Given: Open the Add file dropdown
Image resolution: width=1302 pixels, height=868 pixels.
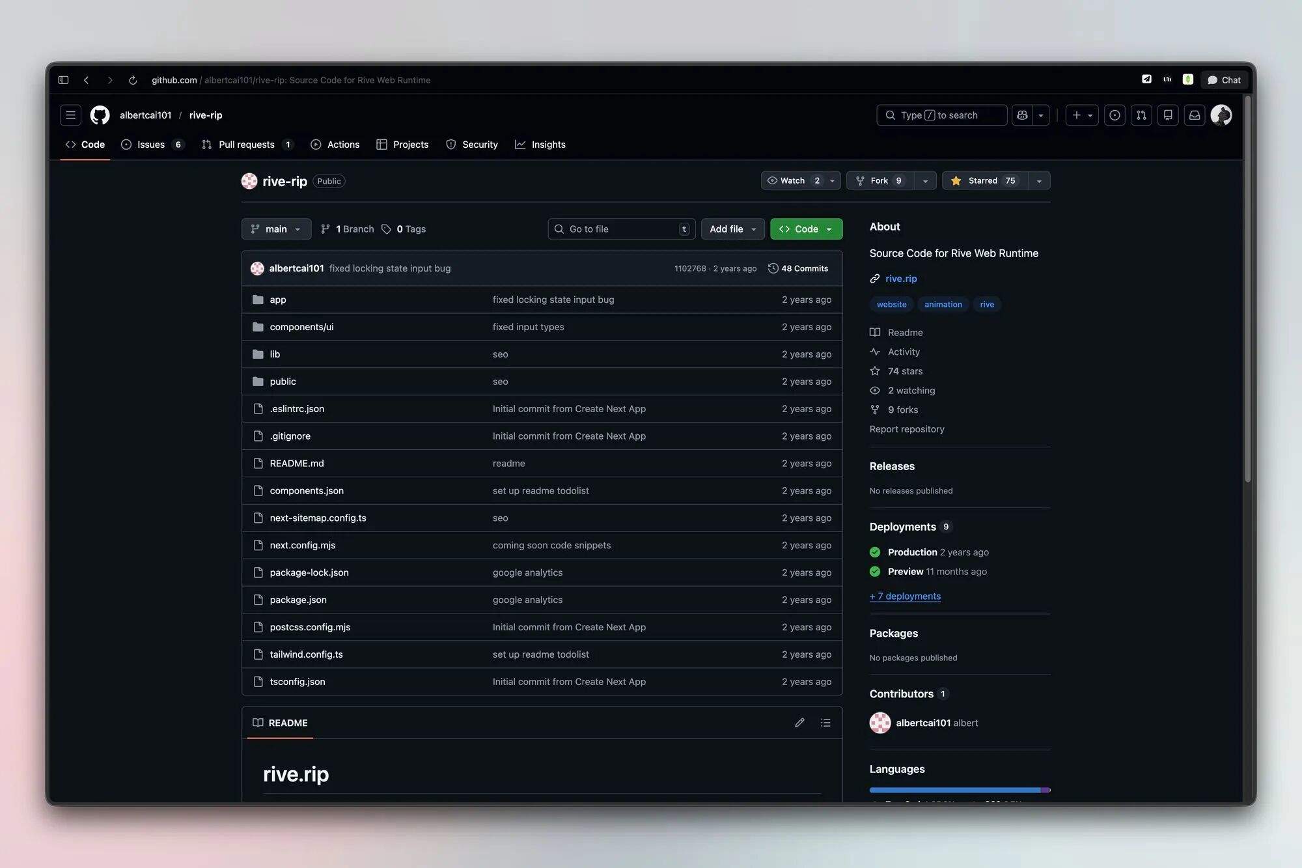Looking at the screenshot, I should (732, 229).
